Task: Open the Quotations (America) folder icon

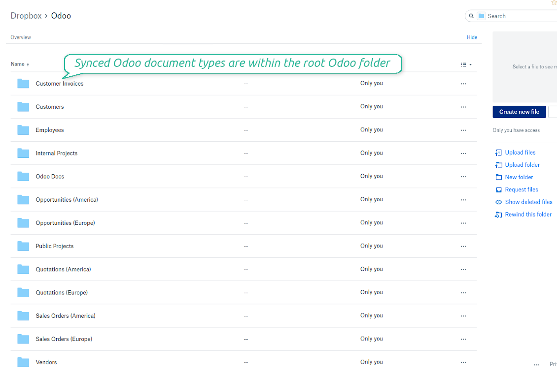Action: click(23, 270)
